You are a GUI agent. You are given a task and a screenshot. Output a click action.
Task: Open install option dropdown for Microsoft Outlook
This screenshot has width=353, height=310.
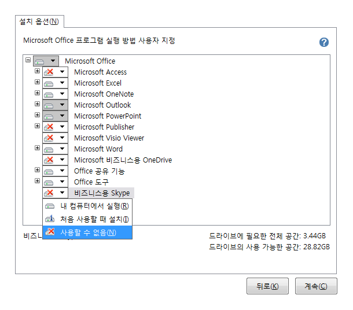click(x=55, y=105)
